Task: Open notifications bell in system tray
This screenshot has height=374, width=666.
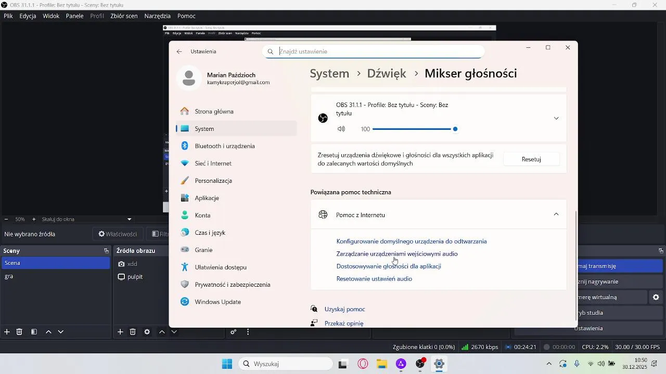Action: tap(654, 364)
